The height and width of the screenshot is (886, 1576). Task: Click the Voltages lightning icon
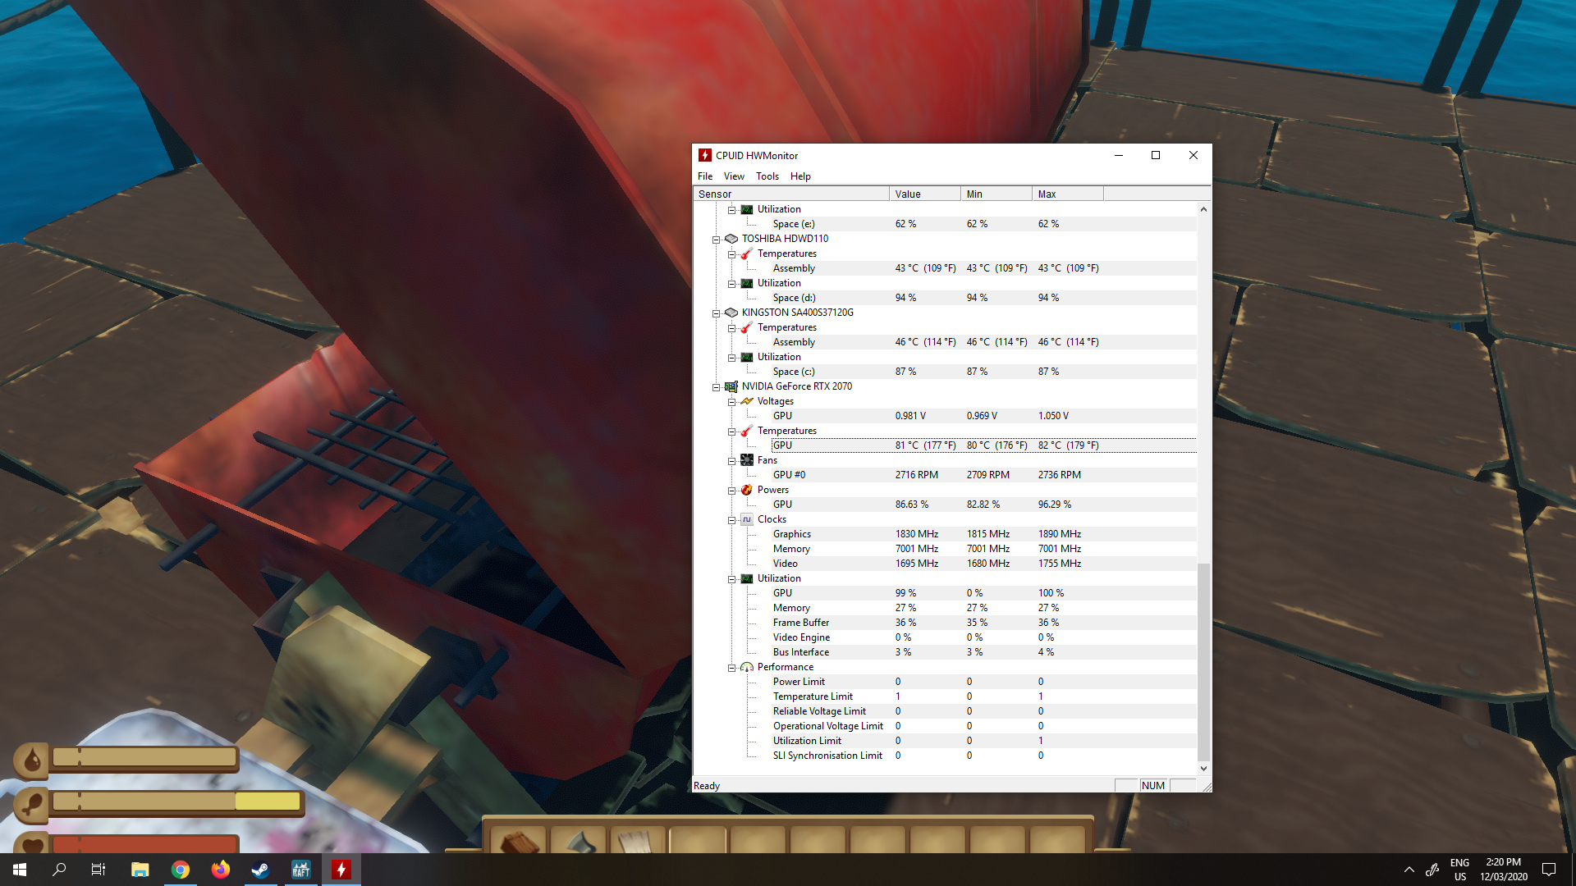click(747, 401)
